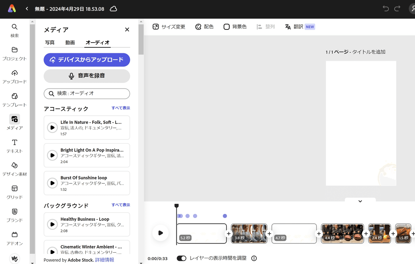This screenshot has height=264, width=415.
Task: Open the layer timing info icon
Action: (254, 258)
